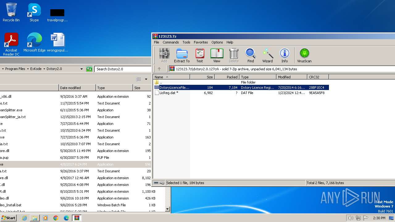Open the Favorites menu
Viewport: 395px width, 222px height.
tap(201, 42)
